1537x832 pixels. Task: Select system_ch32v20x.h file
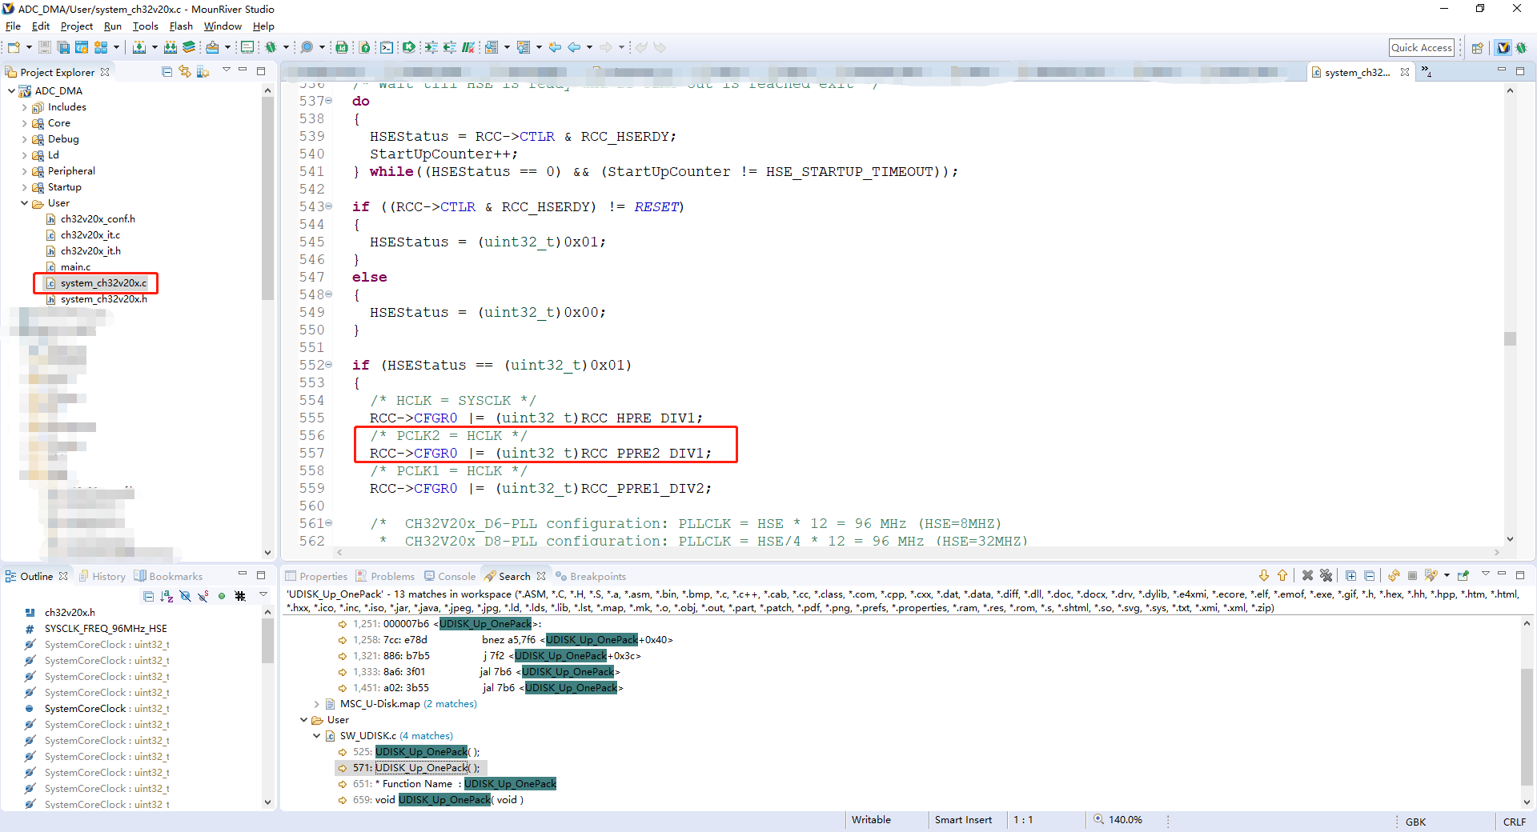103,299
